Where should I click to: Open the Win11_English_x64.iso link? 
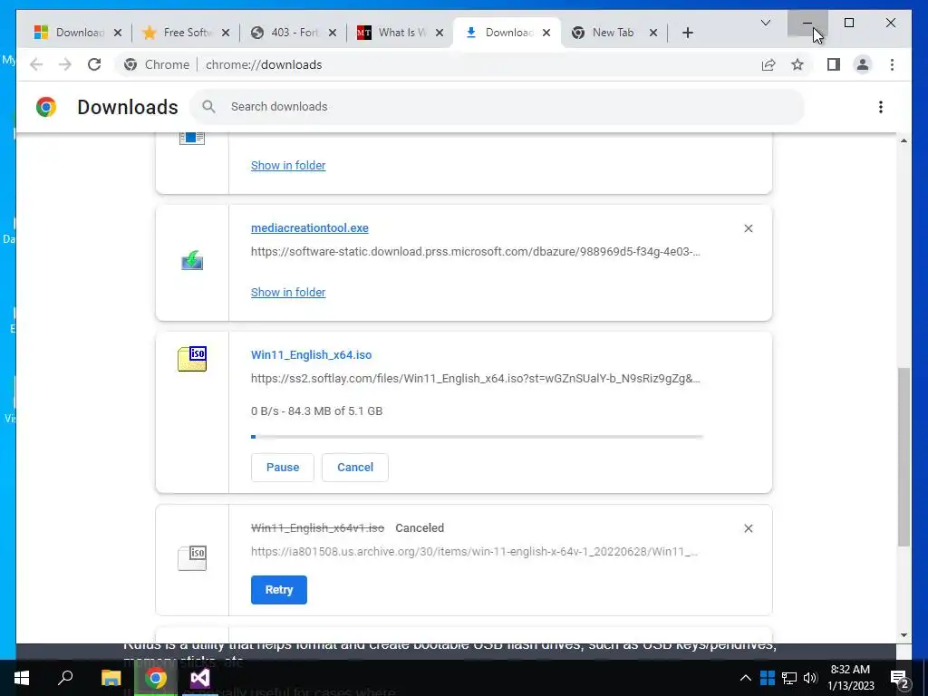click(312, 355)
